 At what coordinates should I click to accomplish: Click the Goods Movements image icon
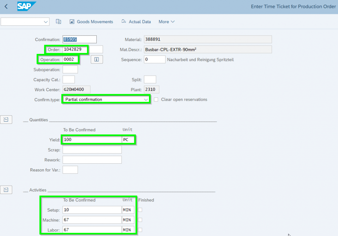[x=72, y=21]
